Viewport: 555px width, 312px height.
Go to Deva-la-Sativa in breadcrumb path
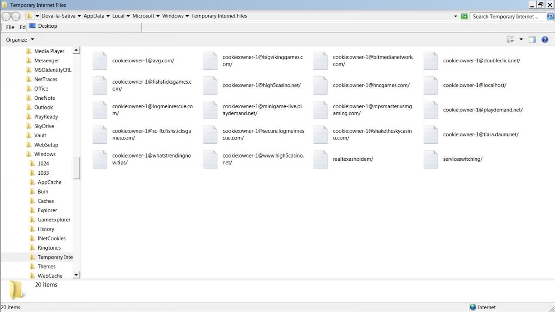[x=58, y=16]
